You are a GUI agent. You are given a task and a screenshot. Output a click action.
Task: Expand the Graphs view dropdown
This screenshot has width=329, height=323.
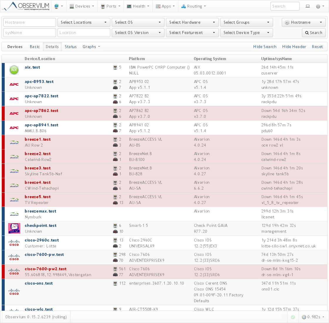coord(91,47)
